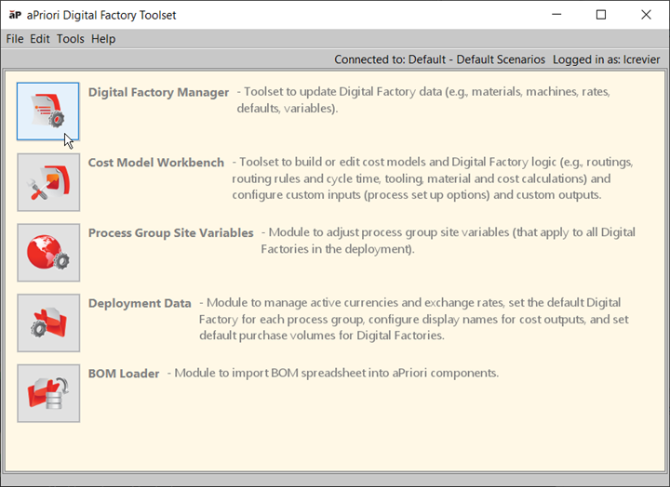The width and height of the screenshot is (670, 487).
Task: Click the 'Module to adjust process group site variables' description
Action: tap(449, 241)
